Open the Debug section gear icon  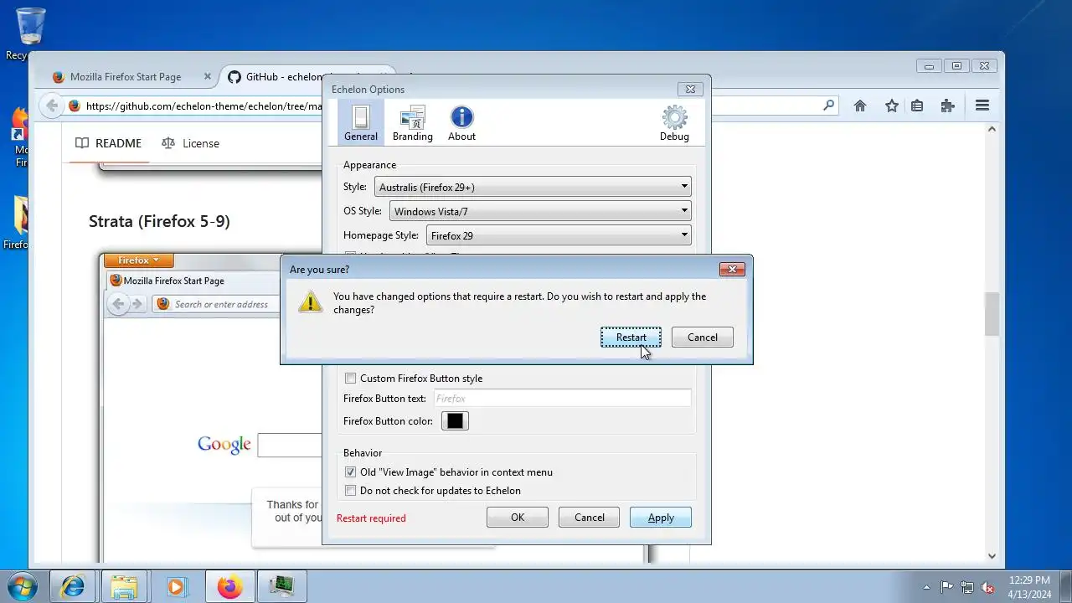674,122
